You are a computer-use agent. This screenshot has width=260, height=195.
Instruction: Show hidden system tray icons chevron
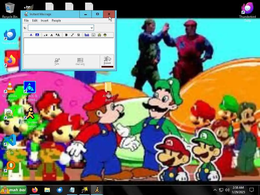pos(215,190)
